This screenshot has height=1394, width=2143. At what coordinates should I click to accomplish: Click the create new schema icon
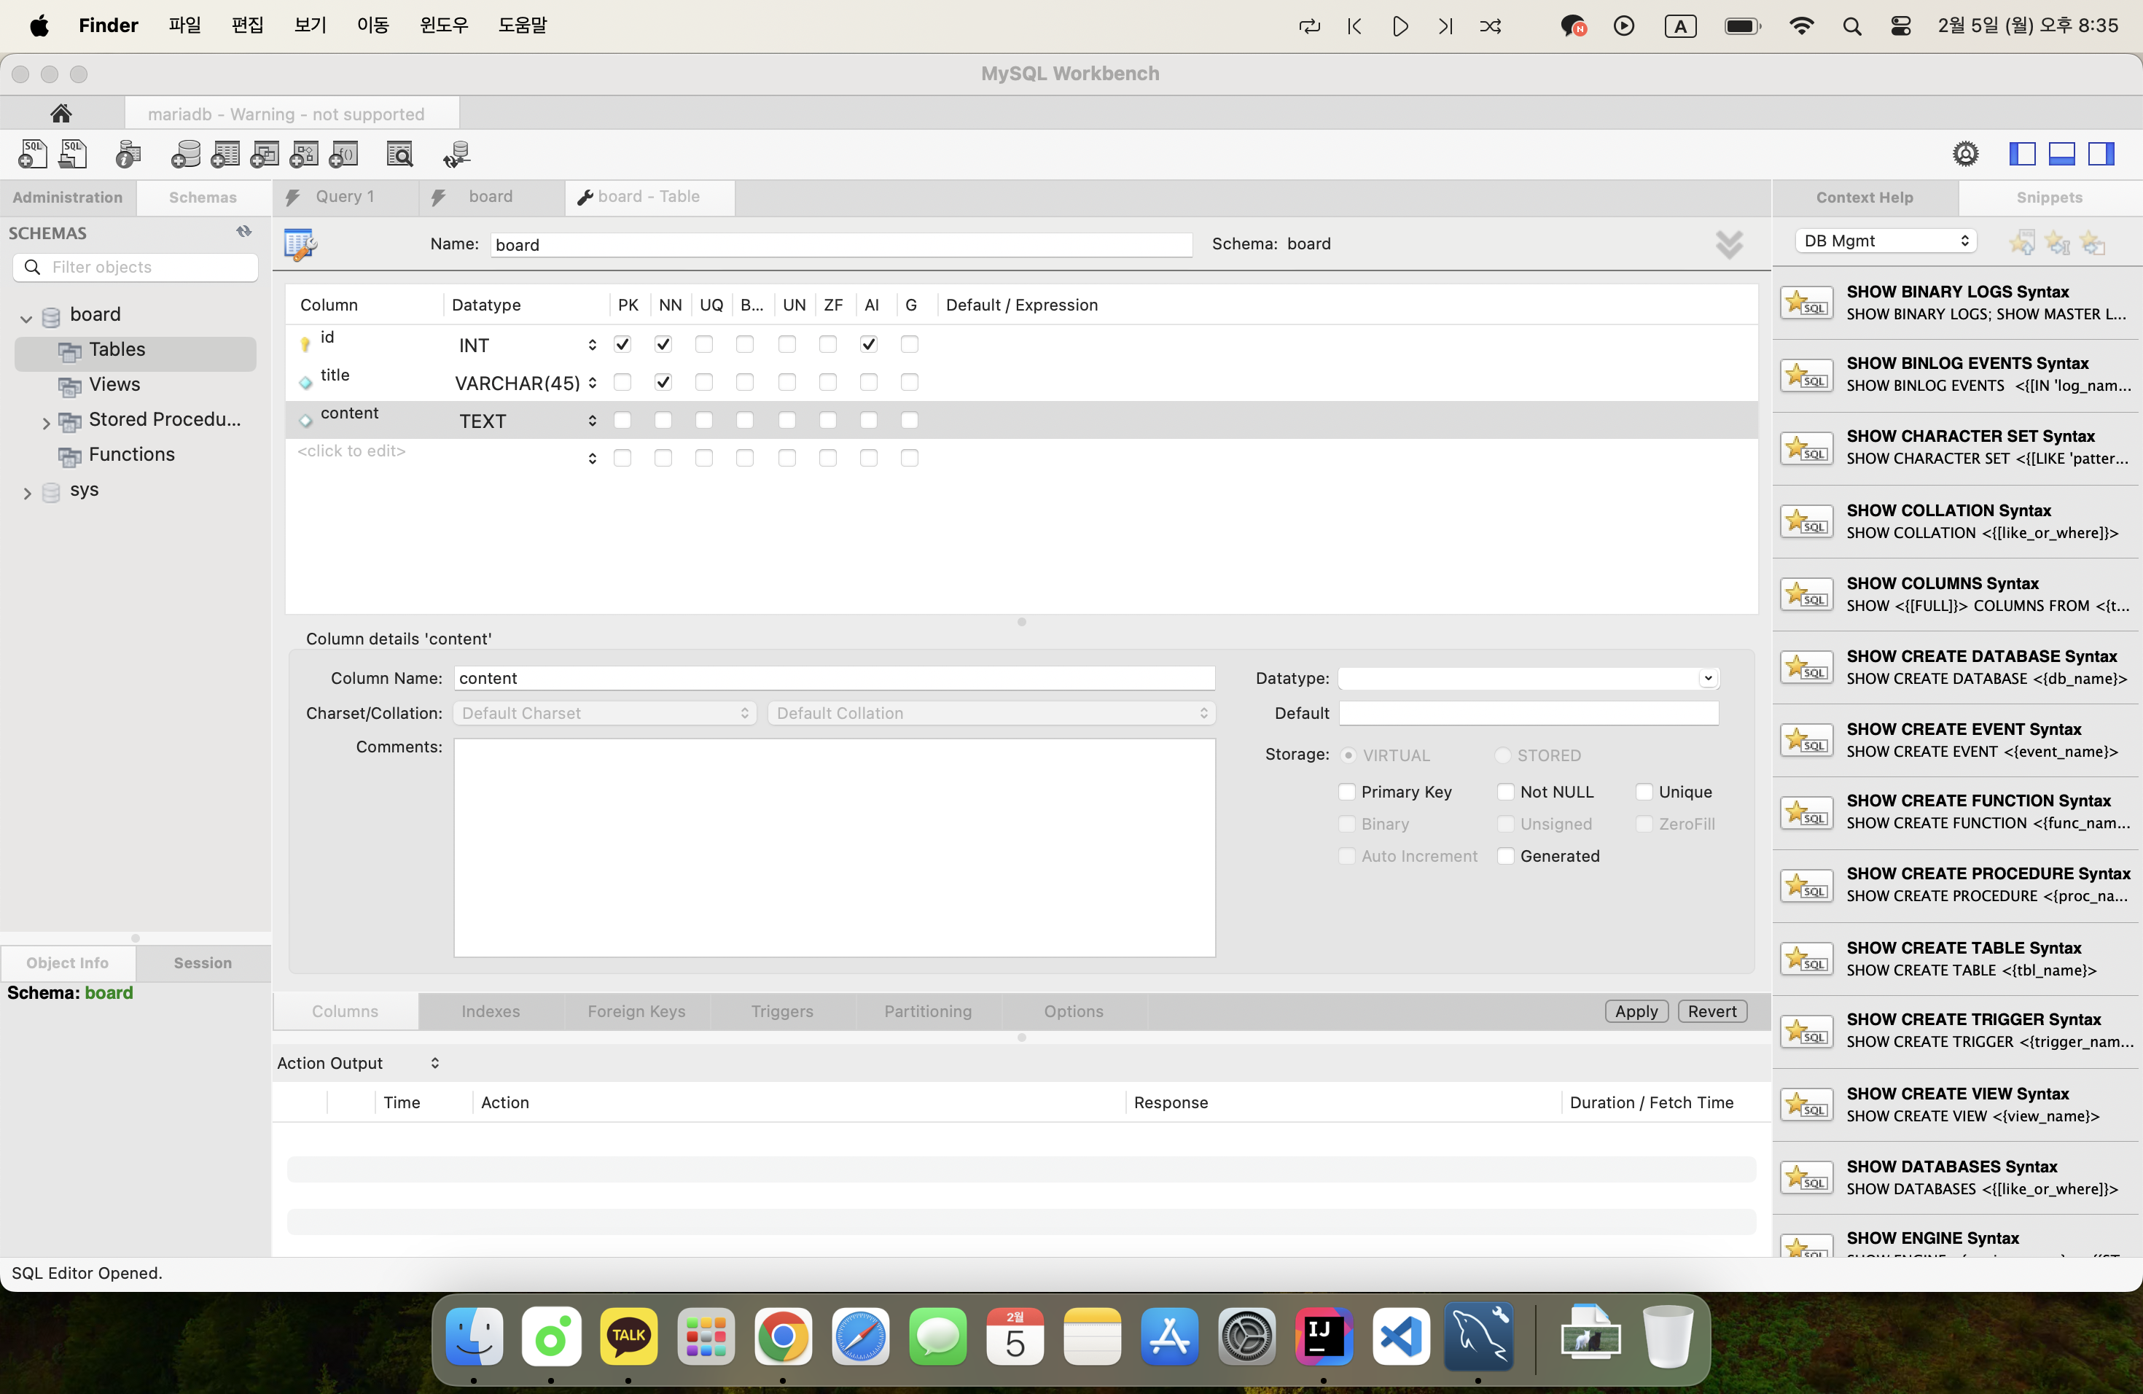tap(185, 154)
